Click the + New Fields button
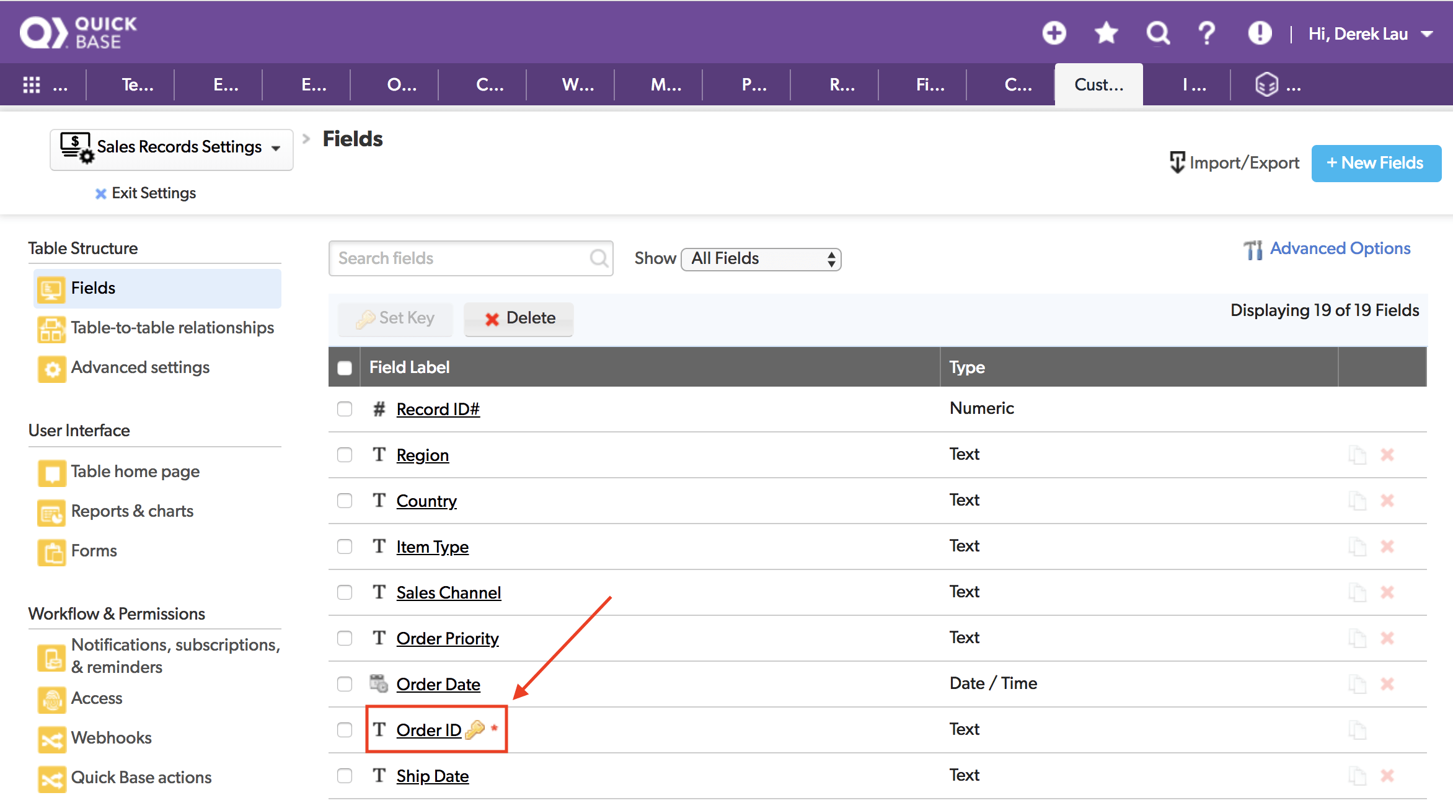The width and height of the screenshot is (1453, 803). click(x=1376, y=163)
